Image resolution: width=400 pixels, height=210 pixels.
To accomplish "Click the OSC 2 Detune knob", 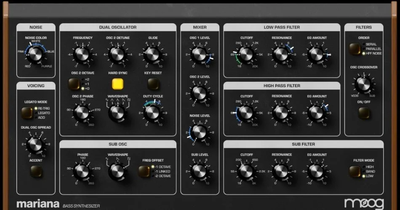I will point(117,54).
